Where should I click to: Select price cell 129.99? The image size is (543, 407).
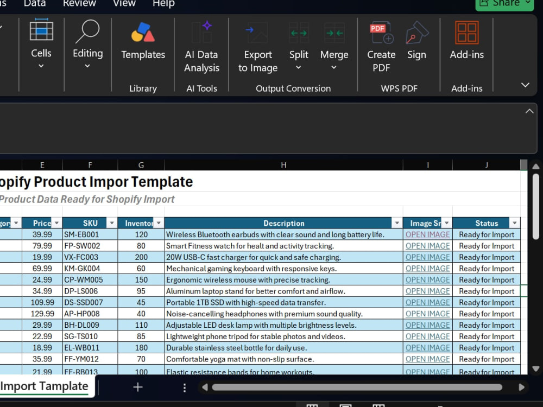point(42,314)
